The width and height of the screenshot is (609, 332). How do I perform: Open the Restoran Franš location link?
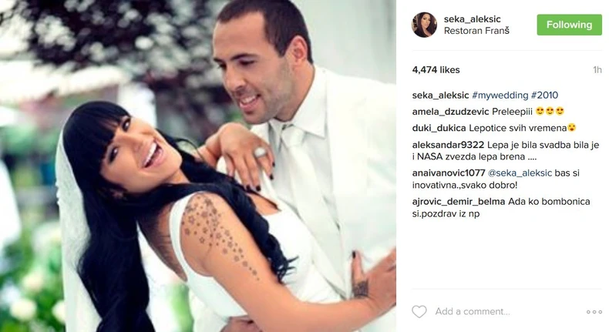pyautogui.click(x=476, y=31)
